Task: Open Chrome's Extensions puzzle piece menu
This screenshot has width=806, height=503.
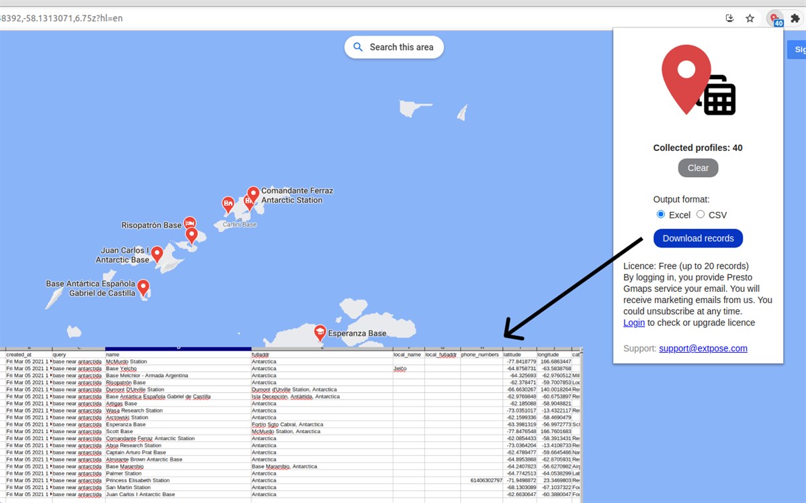Action: 796,18
